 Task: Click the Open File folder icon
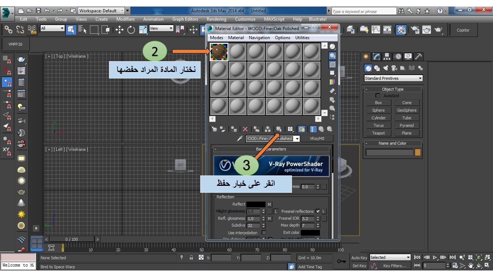tap(30, 11)
